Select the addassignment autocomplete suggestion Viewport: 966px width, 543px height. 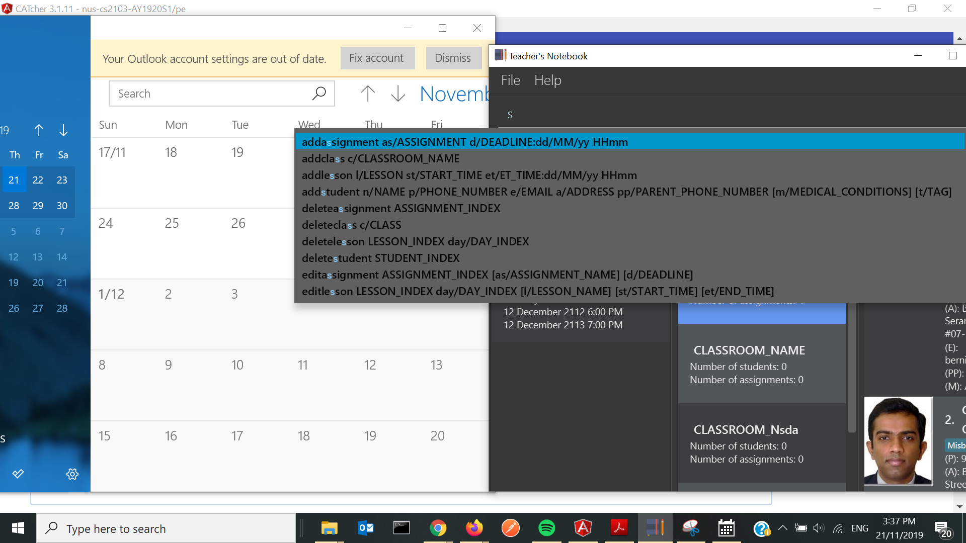(464, 142)
